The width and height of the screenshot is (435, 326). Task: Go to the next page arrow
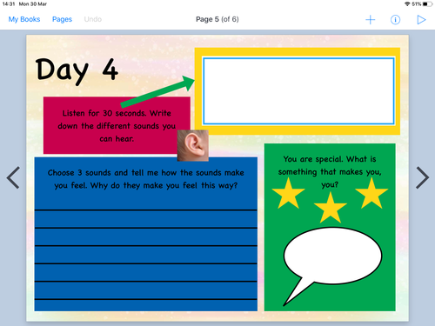[x=422, y=177]
